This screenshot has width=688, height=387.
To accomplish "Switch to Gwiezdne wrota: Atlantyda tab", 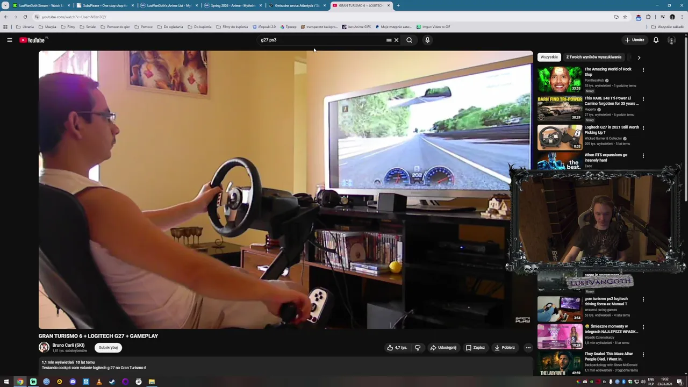I will click(297, 5).
